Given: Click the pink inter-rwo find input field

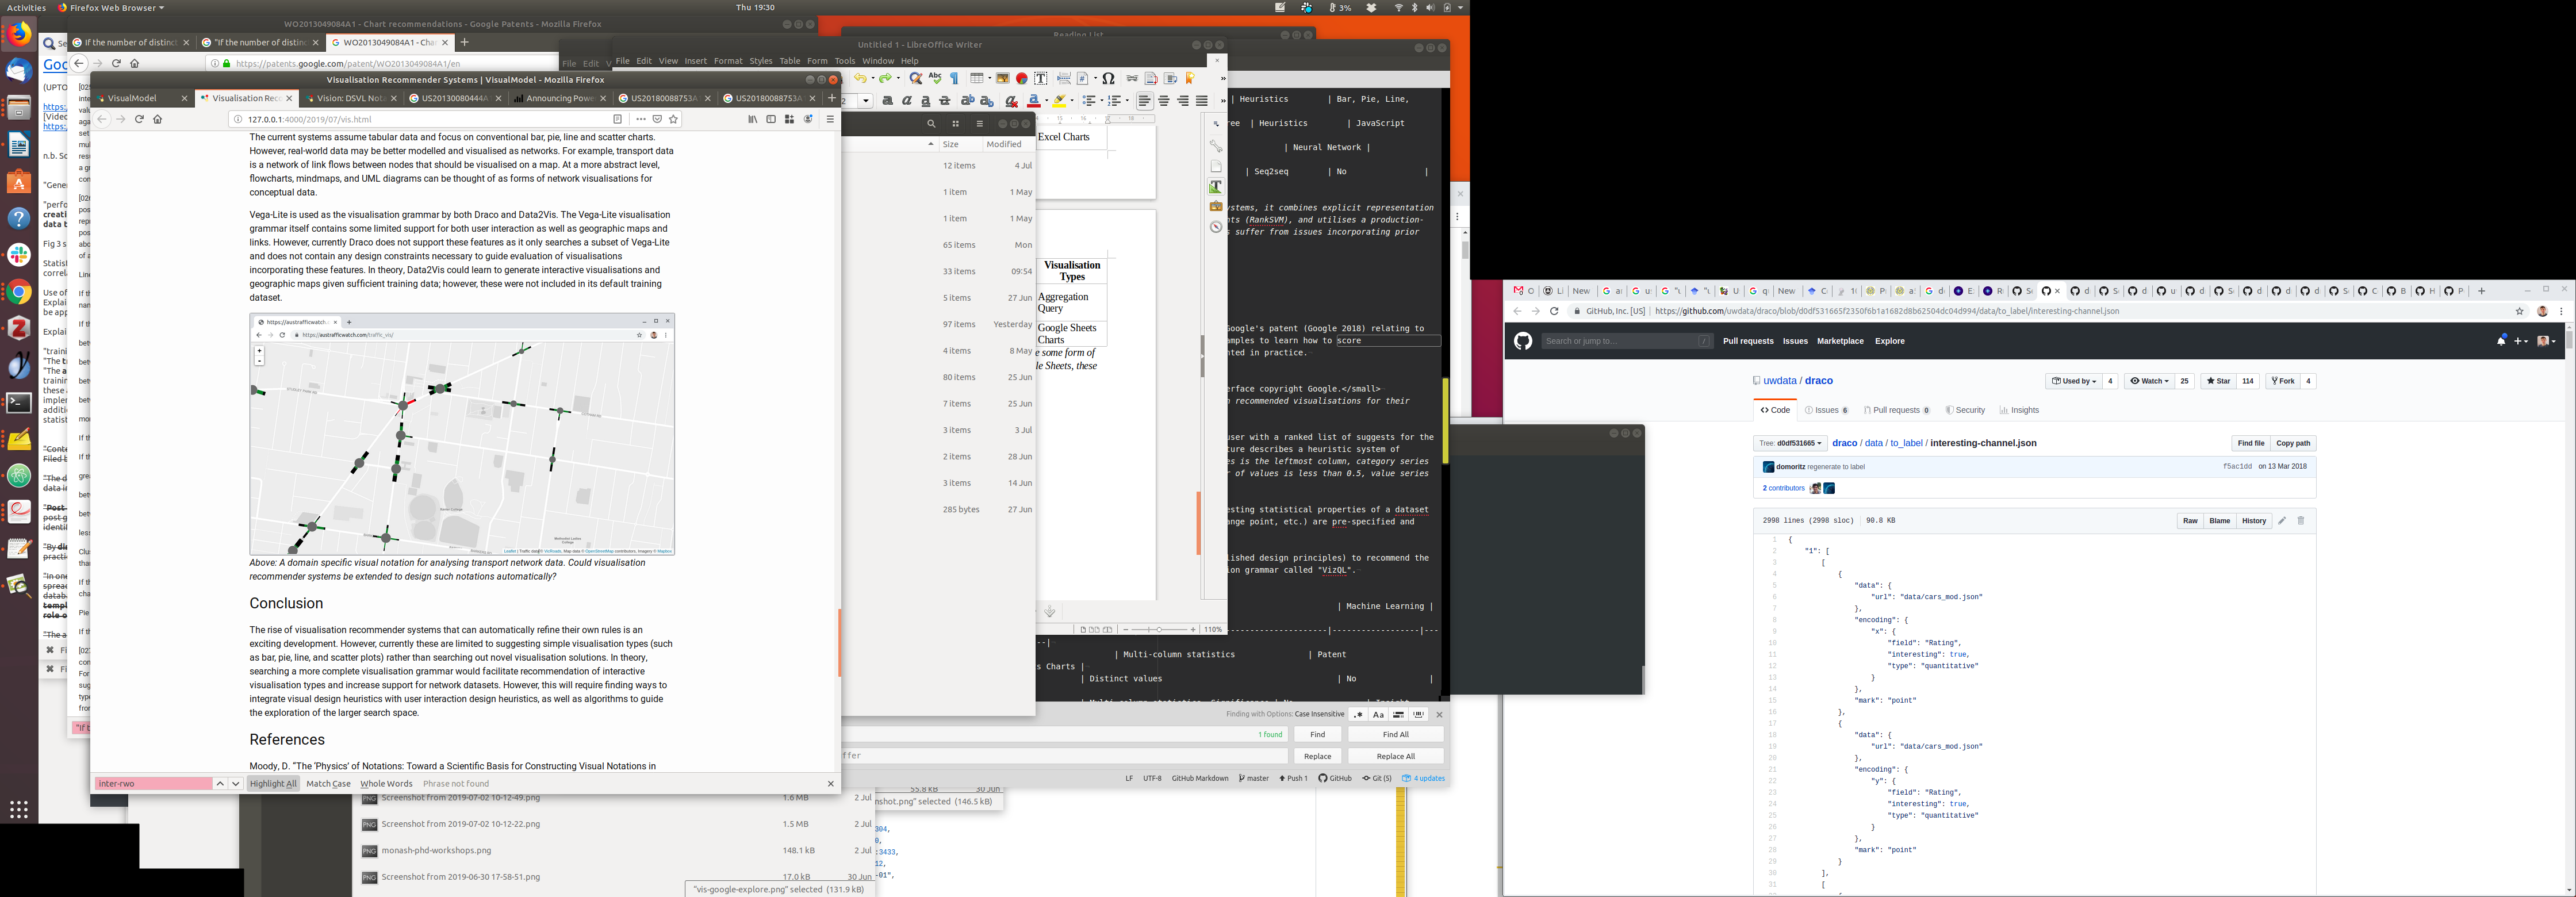Looking at the screenshot, I should pos(153,784).
